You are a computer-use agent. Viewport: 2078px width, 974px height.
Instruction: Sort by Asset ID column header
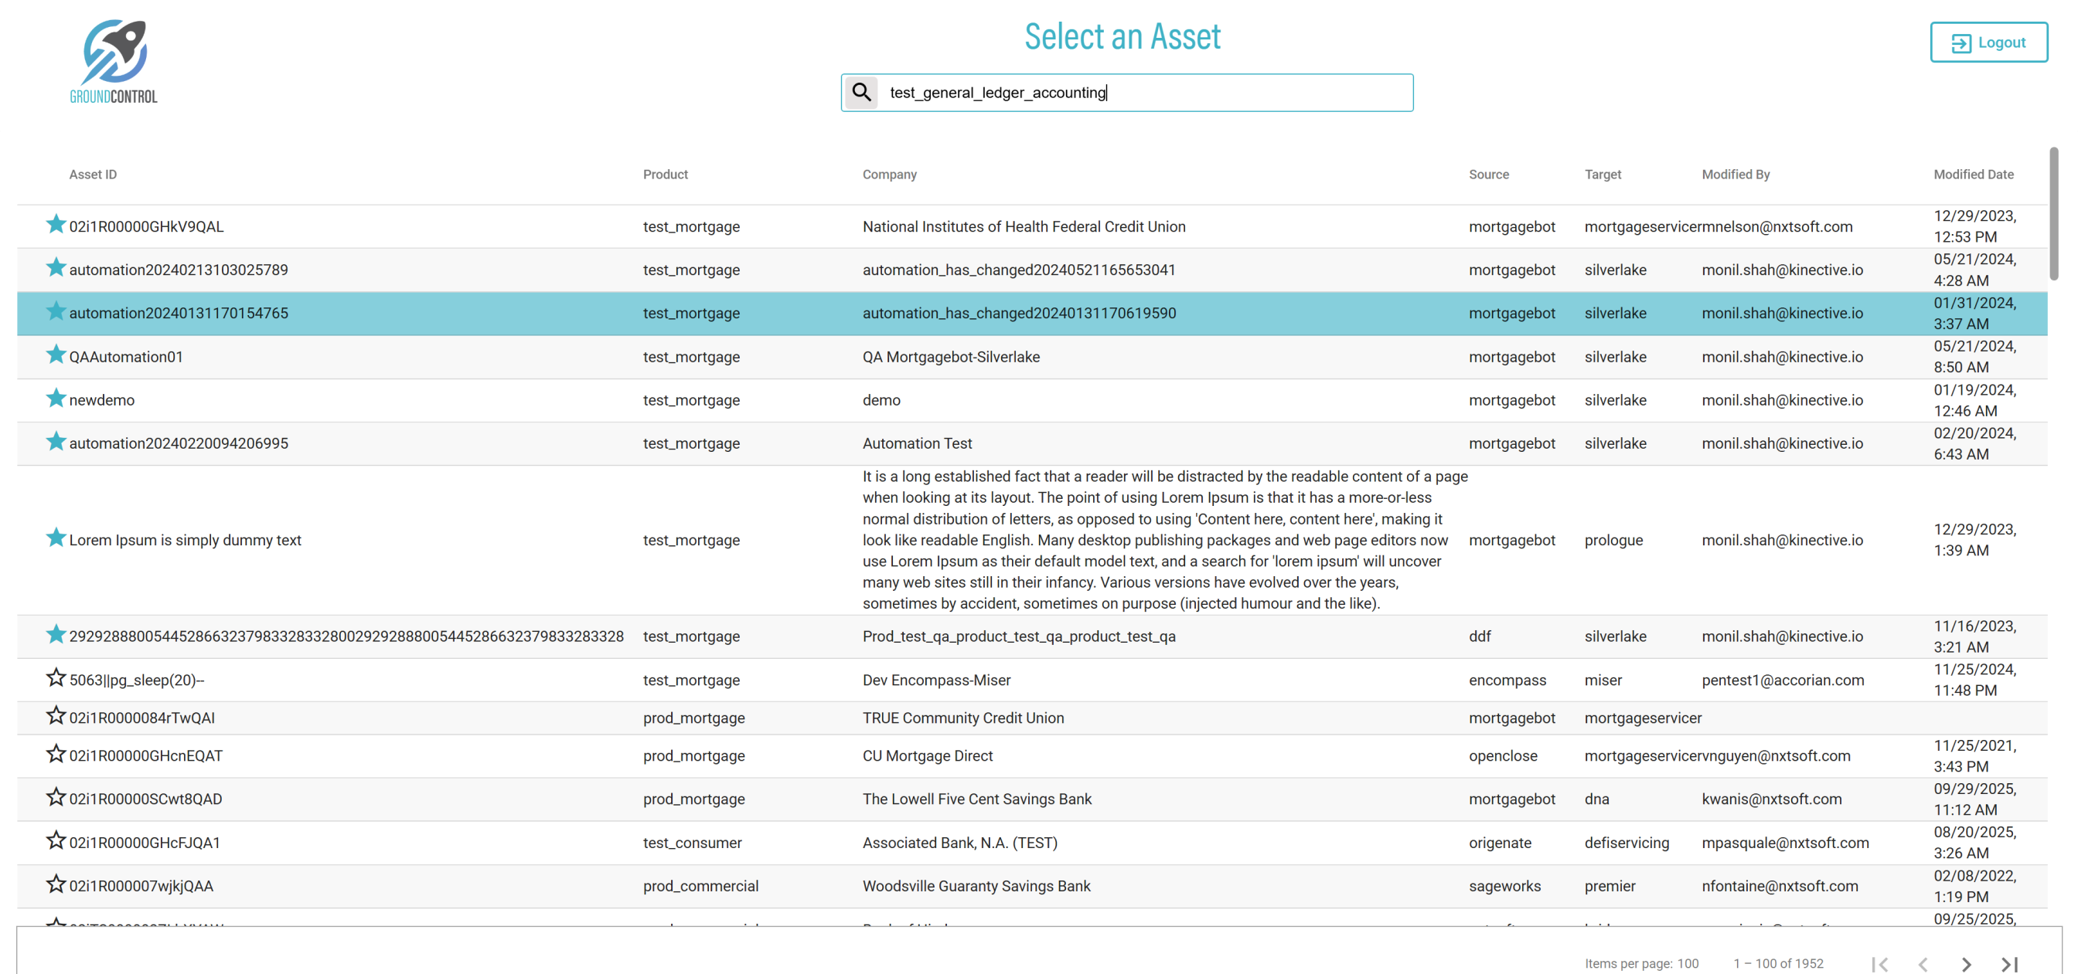pos(93,174)
